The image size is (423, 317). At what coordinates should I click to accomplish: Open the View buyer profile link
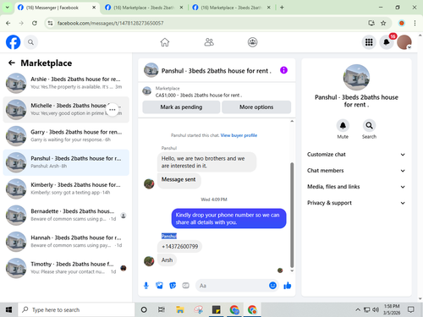(239, 135)
